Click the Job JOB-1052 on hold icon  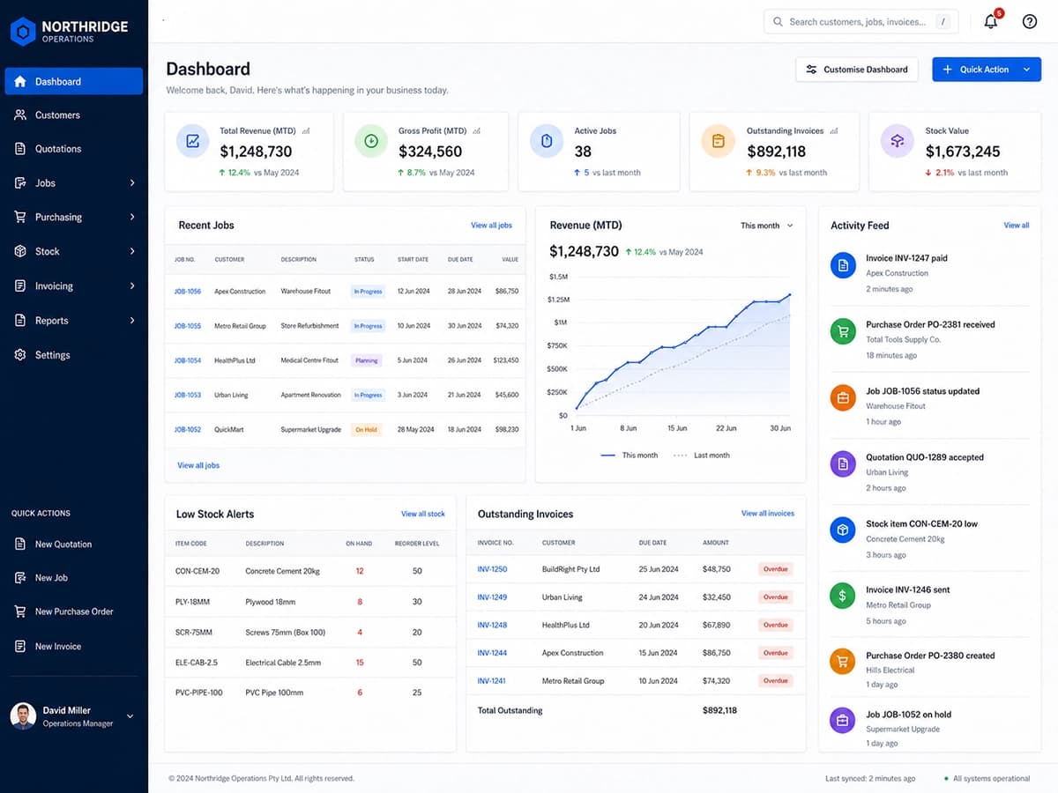coord(843,720)
